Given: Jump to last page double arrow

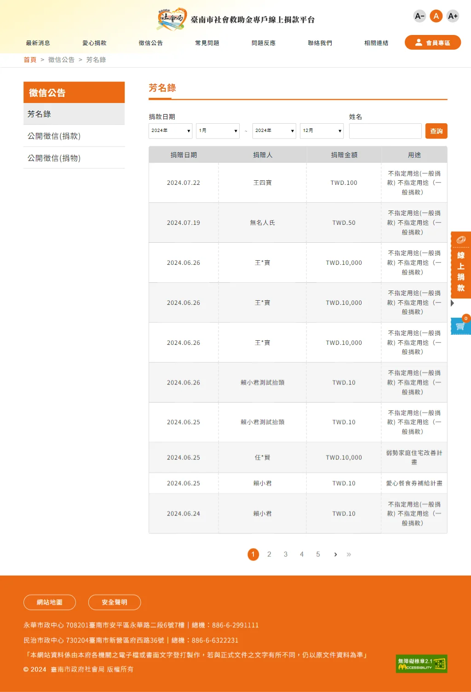Looking at the screenshot, I should click(349, 555).
